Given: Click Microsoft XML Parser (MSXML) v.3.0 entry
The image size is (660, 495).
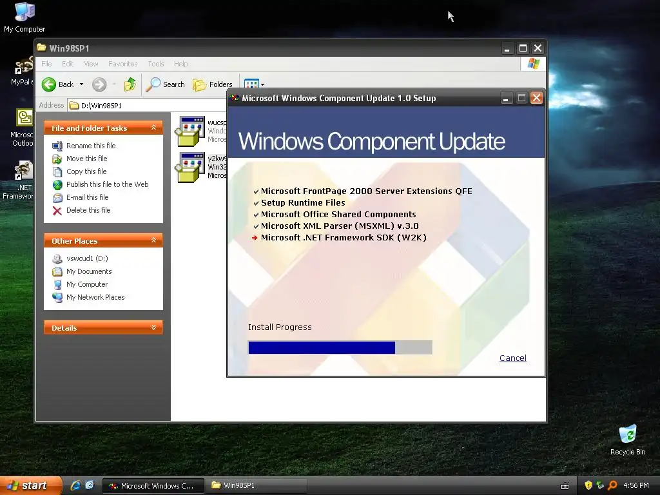Looking at the screenshot, I should point(340,226).
